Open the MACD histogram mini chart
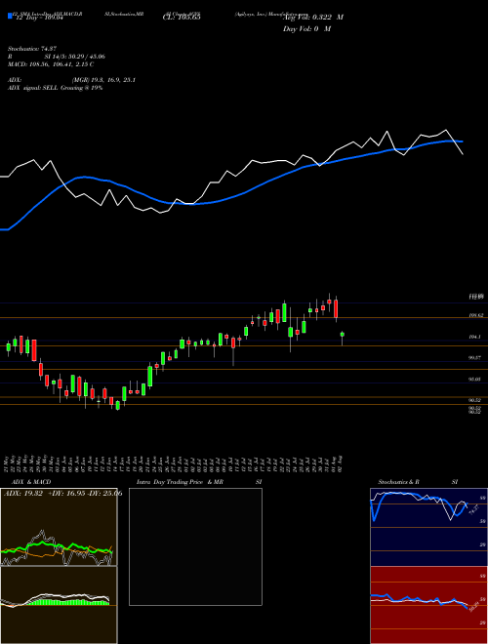This screenshot has height=644, width=488. click(x=59, y=605)
